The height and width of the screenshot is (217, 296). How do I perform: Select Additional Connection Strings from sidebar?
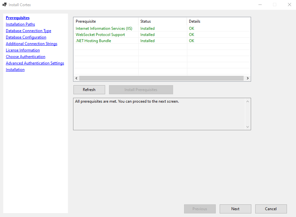(x=31, y=43)
